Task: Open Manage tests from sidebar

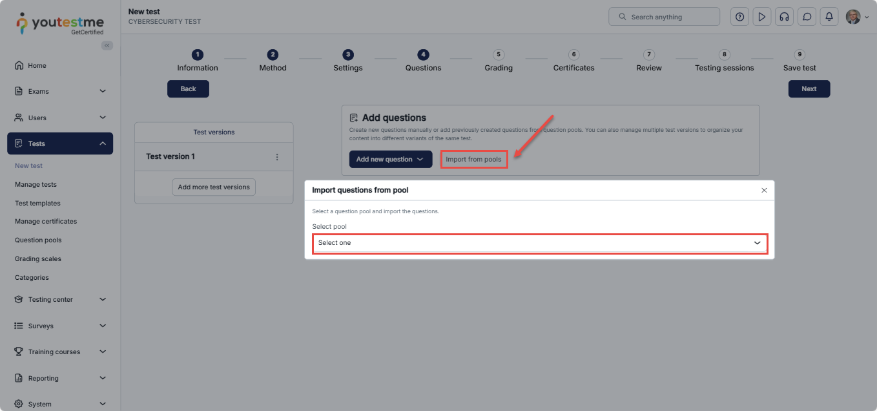Action: 36,185
